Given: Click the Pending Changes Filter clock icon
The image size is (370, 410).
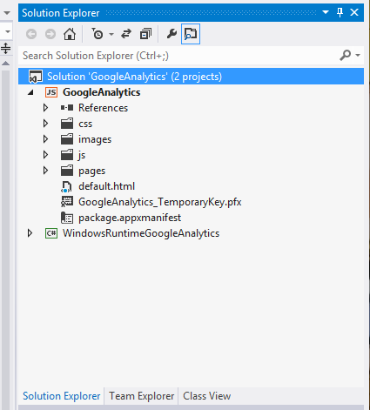Looking at the screenshot, I should coord(98,34).
